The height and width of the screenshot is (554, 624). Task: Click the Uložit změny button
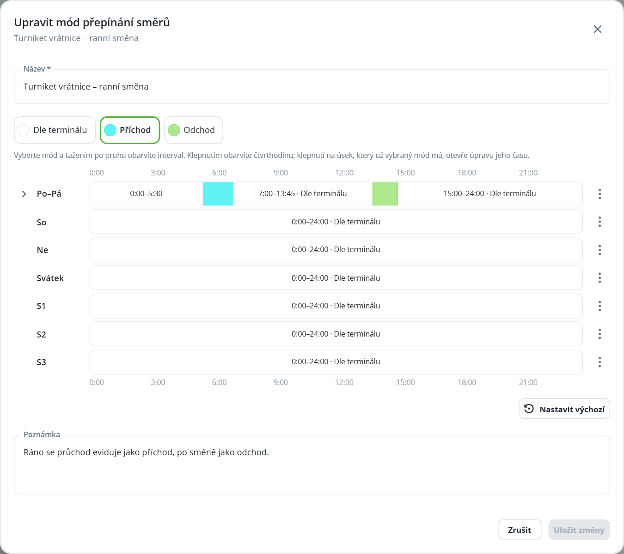[x=579, y=530]
